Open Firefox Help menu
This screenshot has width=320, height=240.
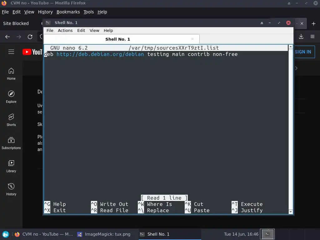102,12
